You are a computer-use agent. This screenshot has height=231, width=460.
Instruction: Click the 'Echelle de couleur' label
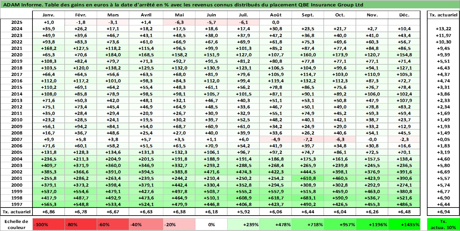point(16,224)
